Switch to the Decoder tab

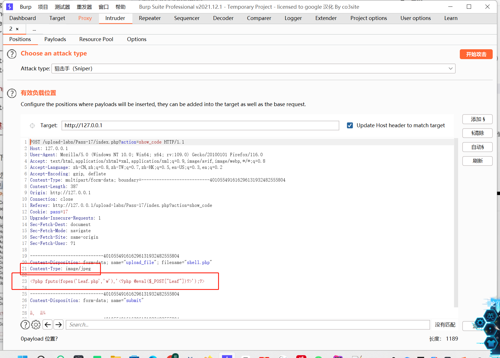223,18
